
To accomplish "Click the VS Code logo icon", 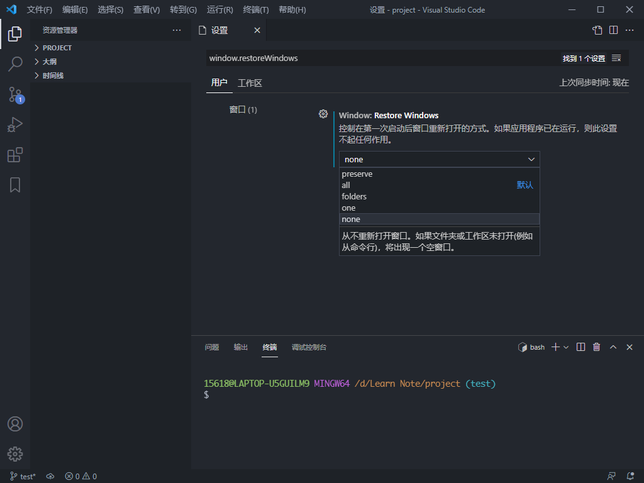I will [11, 9].
